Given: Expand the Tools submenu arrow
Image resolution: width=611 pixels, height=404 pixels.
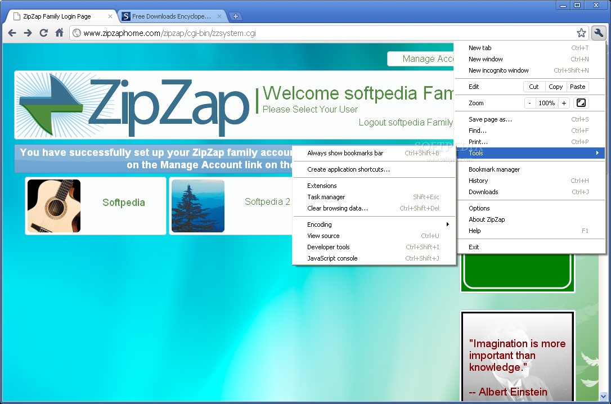Looking at the screenshot, I should pyautogui.click(x=597, y=153).
